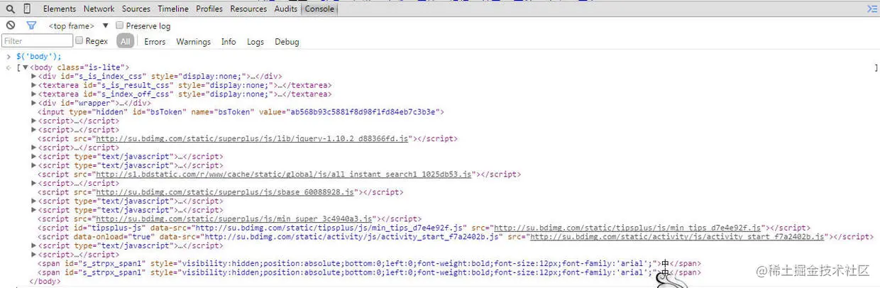Toggle device mode phone icon
The height and width of the screenshot is (288, 880).
[27, 9]
